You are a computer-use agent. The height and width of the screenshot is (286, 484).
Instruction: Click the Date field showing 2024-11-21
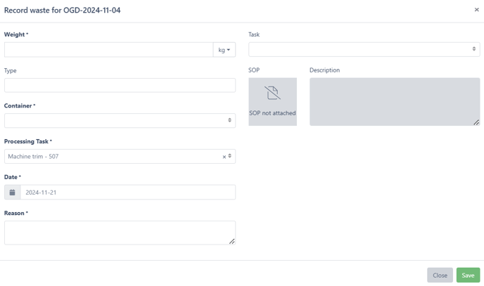(x=128, y=193)
